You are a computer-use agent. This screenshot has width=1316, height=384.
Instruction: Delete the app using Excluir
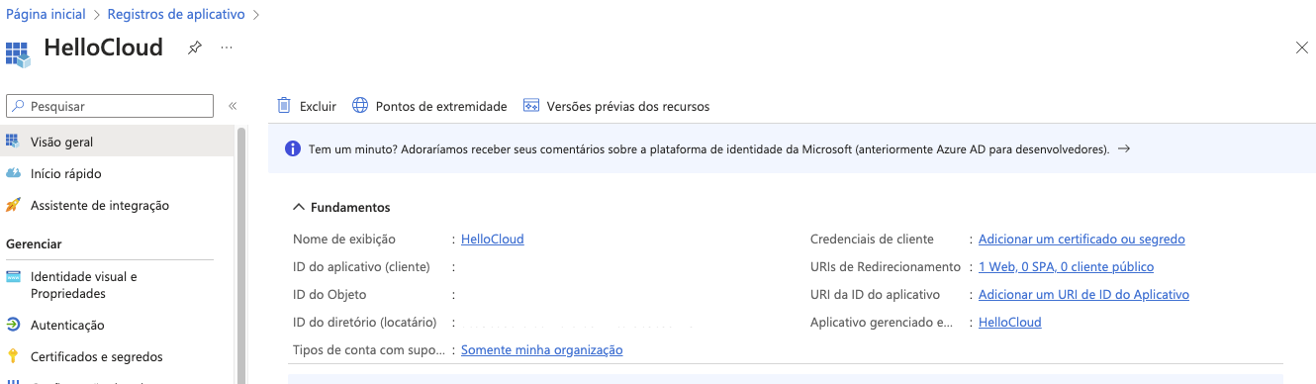click(307, 106)
